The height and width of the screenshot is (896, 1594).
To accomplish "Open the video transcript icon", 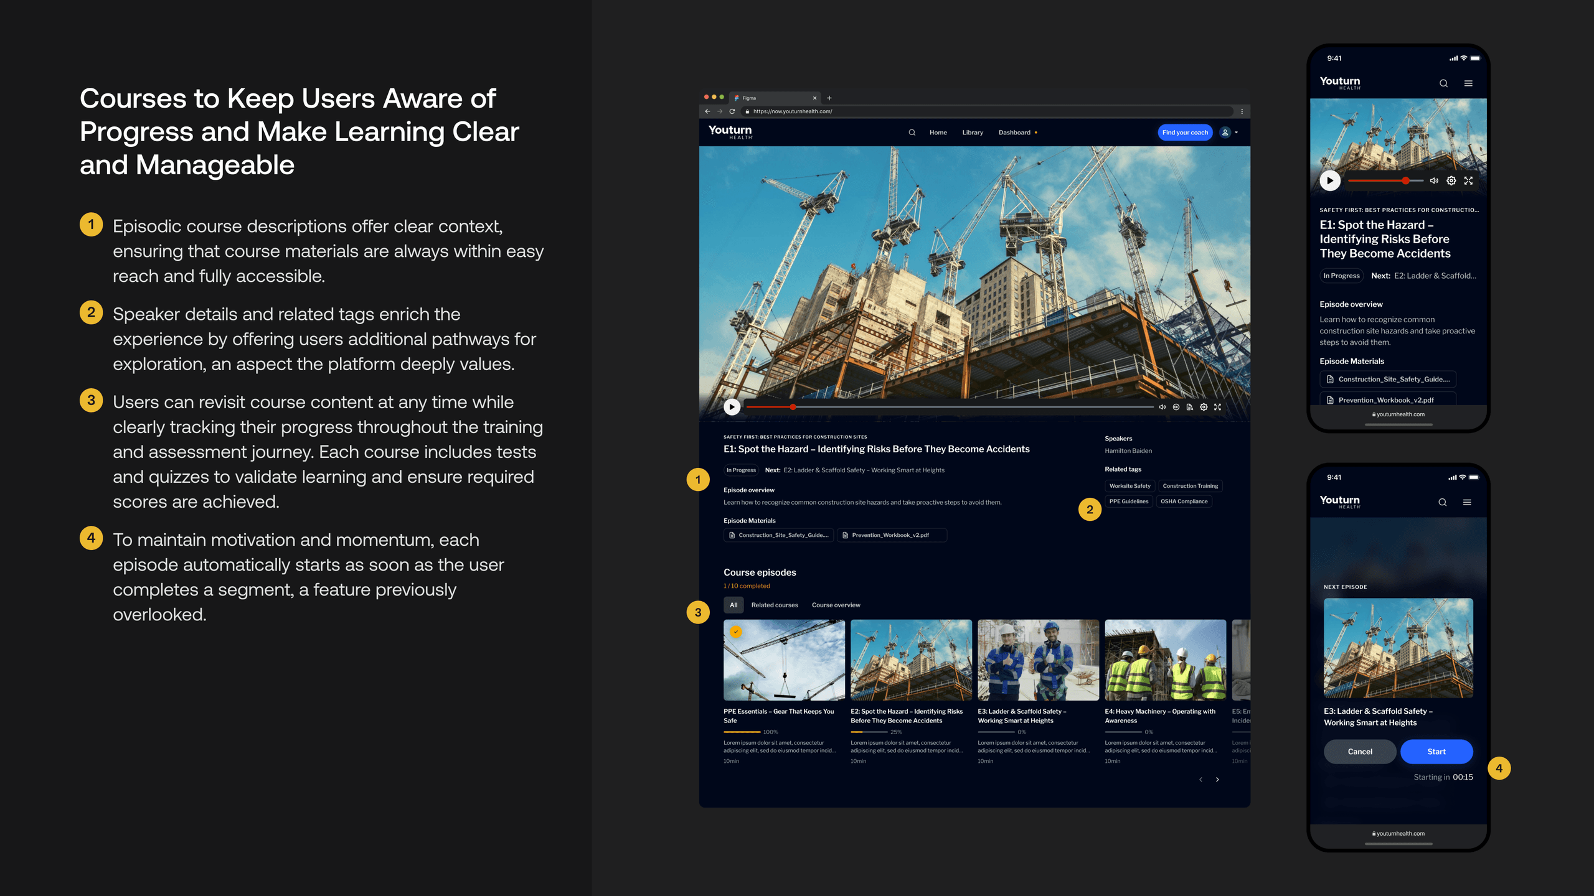I will point(1190,406).
